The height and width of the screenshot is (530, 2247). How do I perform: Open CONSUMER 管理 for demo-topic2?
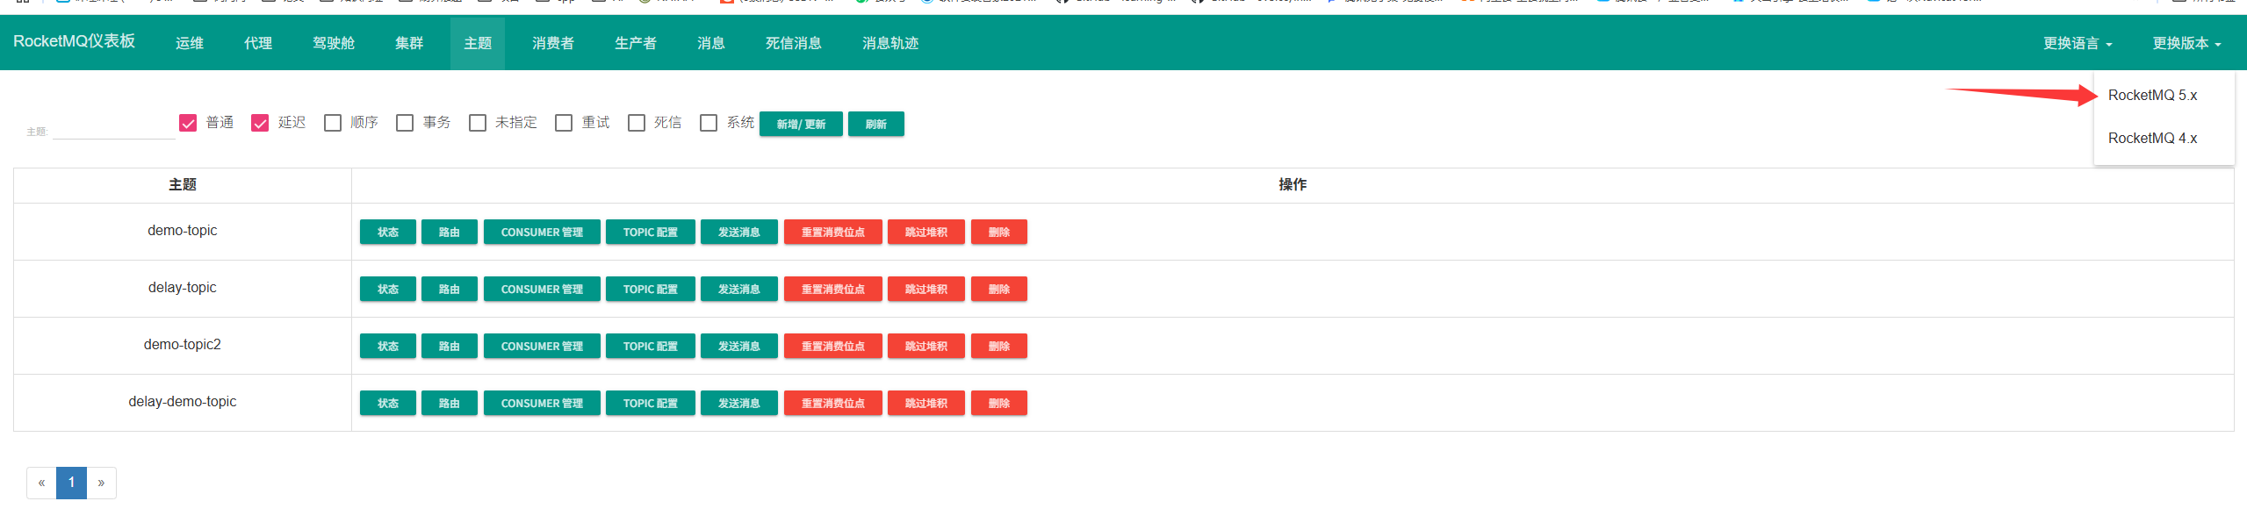pos(542,346)
